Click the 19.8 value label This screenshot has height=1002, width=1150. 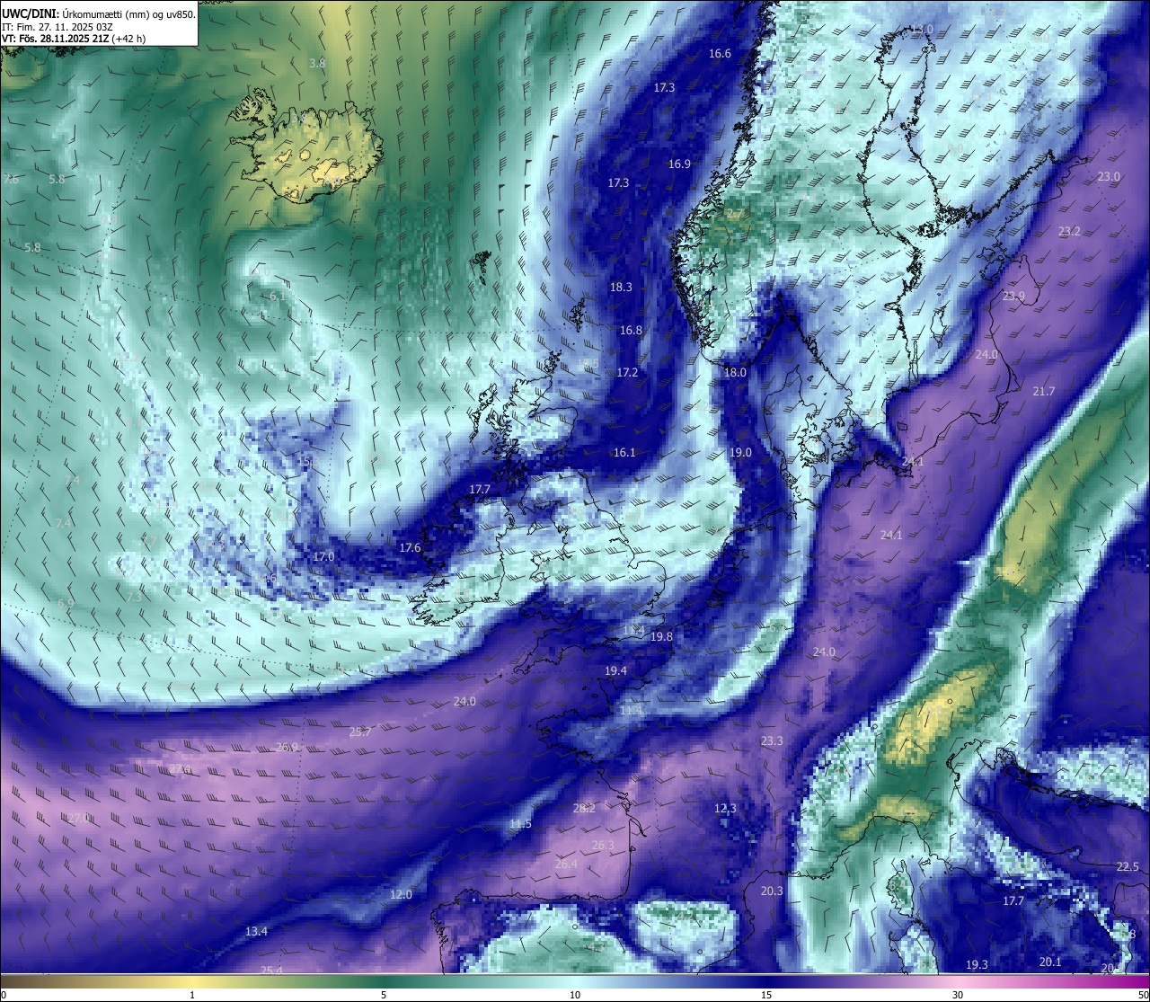(x=661, y=637)
